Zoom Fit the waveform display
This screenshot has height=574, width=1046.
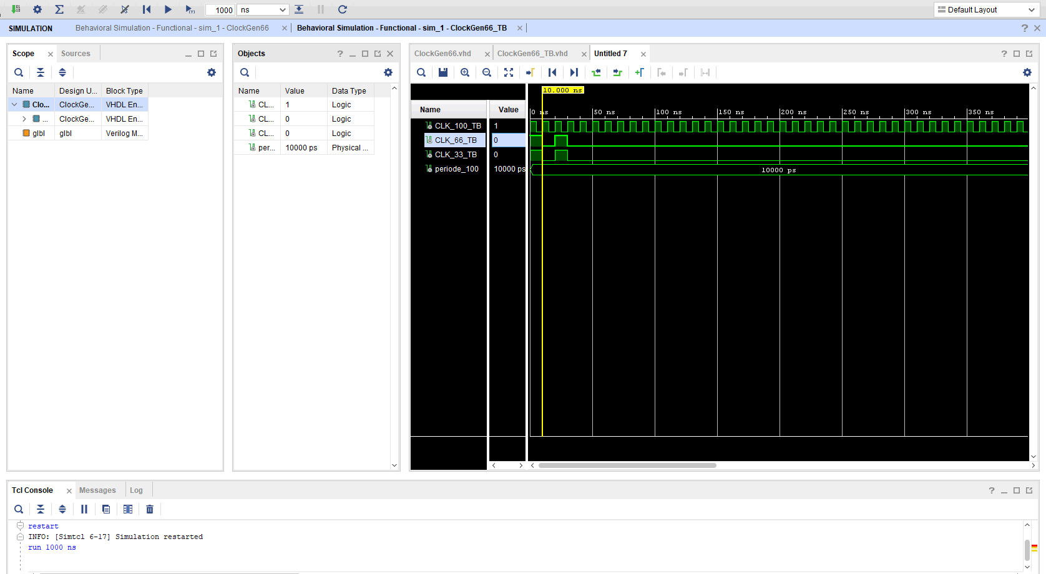pyautogui.click(x=509, y=72)
